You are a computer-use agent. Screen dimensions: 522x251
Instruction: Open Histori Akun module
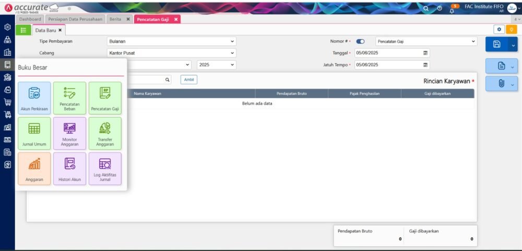click(x=69, y=168)
